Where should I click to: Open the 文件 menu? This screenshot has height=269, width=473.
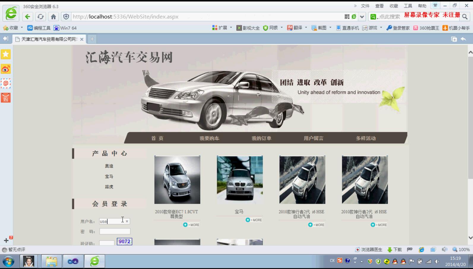point(365,6)
